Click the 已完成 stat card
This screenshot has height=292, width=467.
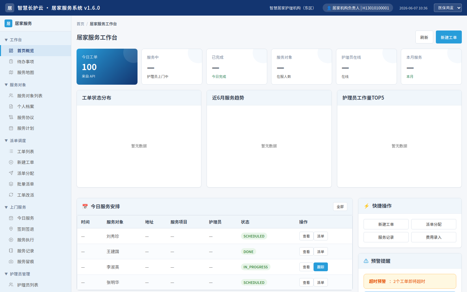tap(237, 67)
